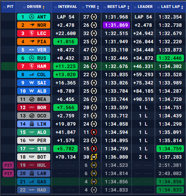Click leader gap +90.510 for BEA
186x196 pixels.
[x=143, y=99]
